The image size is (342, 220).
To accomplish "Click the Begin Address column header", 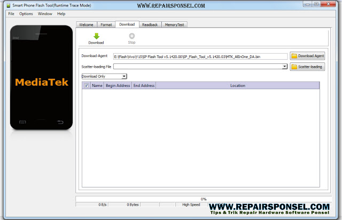I will click(x=118, y=85).
